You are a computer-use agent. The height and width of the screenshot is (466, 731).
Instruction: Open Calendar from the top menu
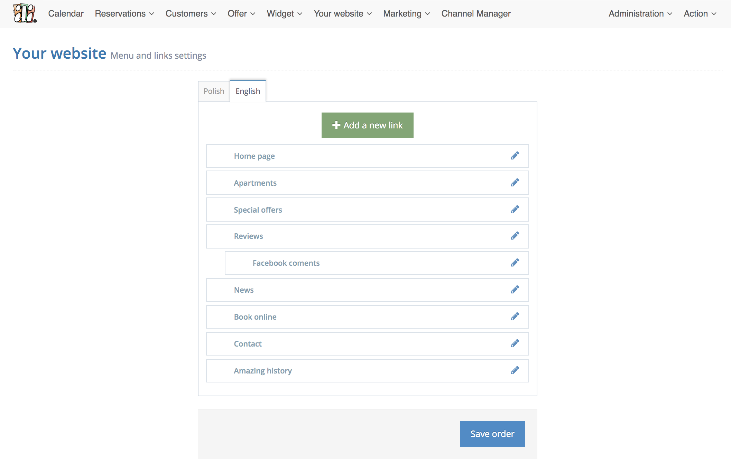coord(66,13)
